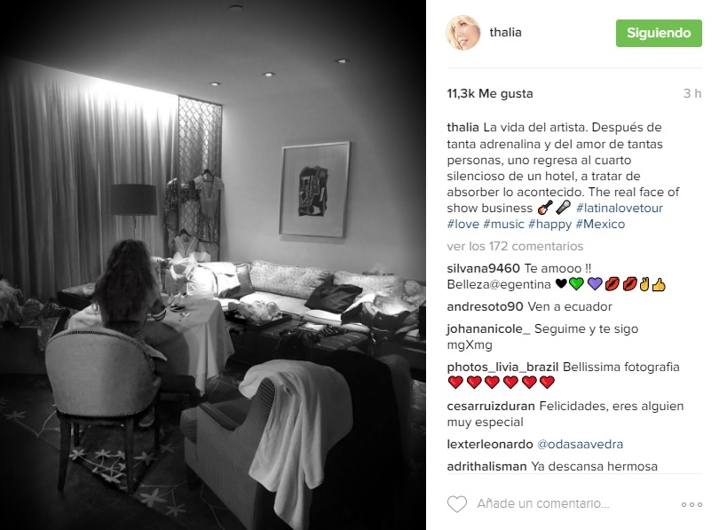Open the #music hashtag link
Screen dimensions: 727x530
pyautogui.click(x=503, y=224)
